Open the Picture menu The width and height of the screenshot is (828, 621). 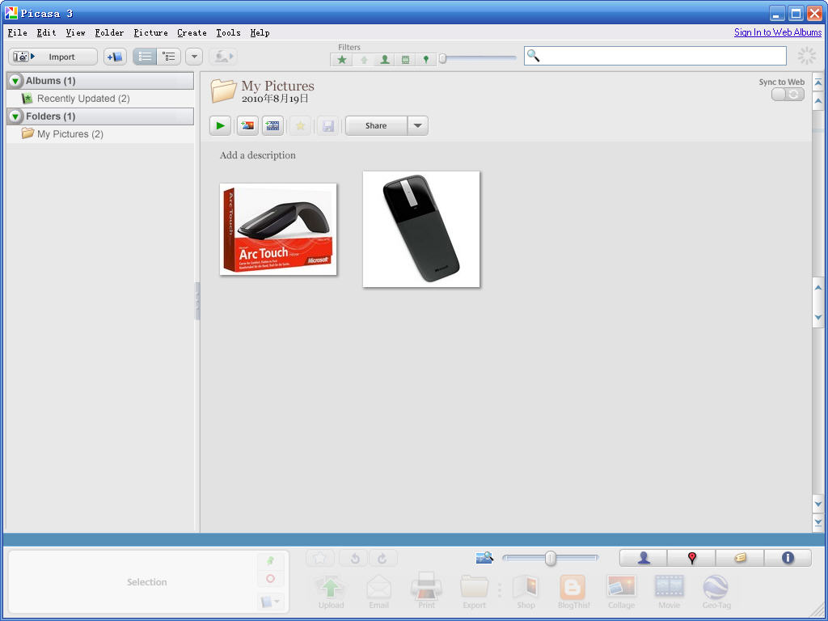pos(150,32)
